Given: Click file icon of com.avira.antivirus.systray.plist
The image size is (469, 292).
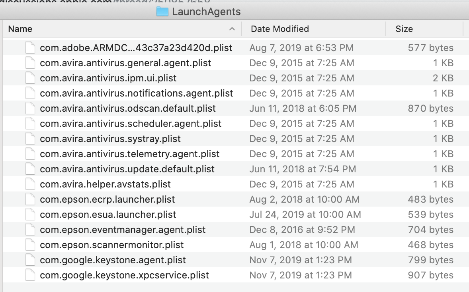Looking at the screenshot, I should pyautogui.click(x=31, y=139).
